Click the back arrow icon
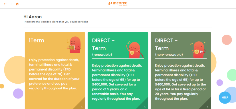This screenshot has width=236, height=109. [5, 4]
